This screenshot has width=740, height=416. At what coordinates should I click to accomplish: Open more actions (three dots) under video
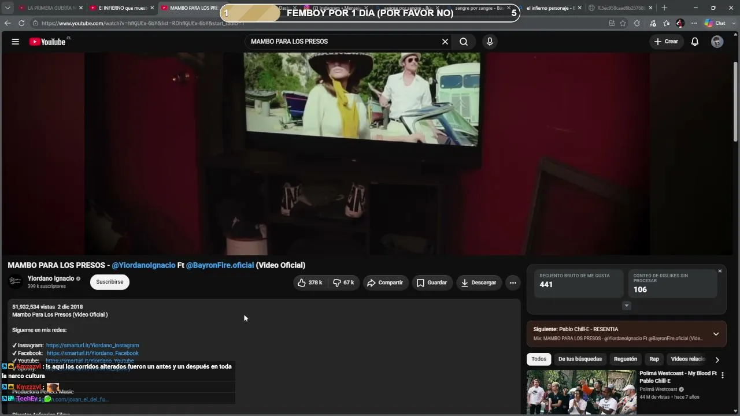point(513,283)
